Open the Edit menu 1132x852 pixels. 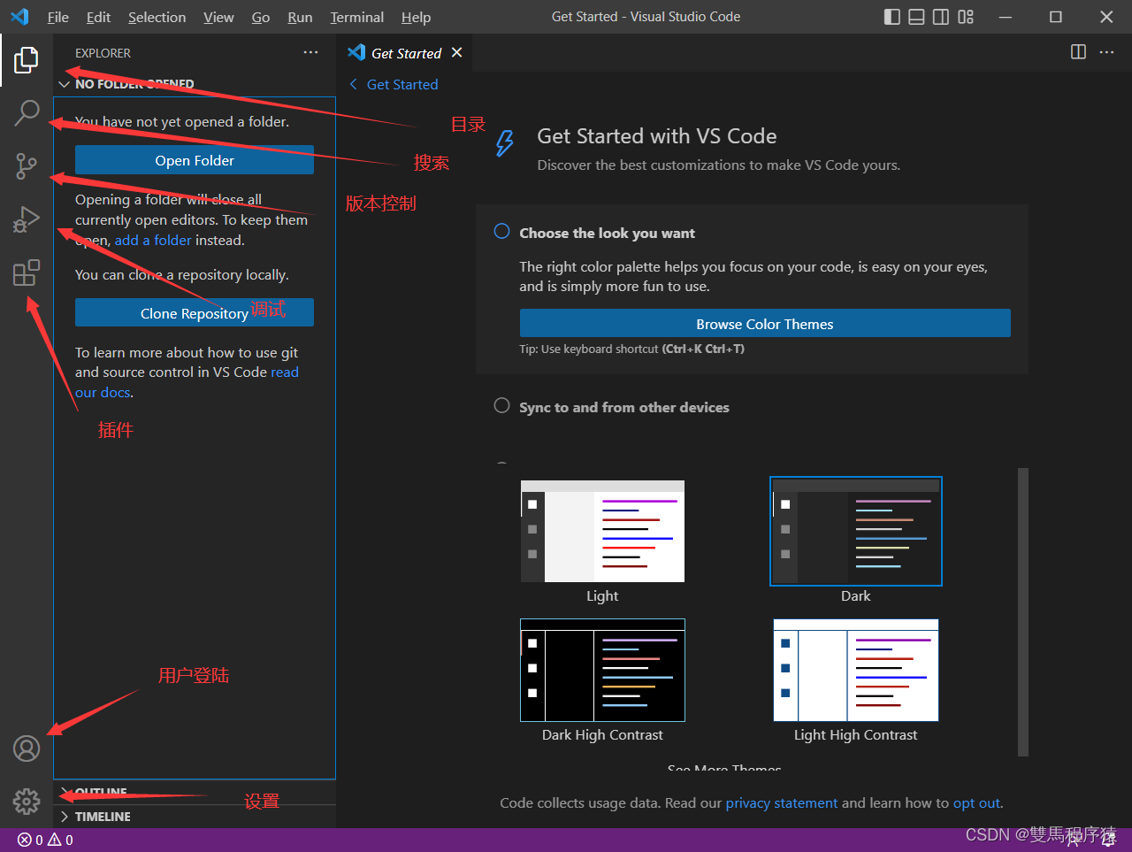click(99, 17)
